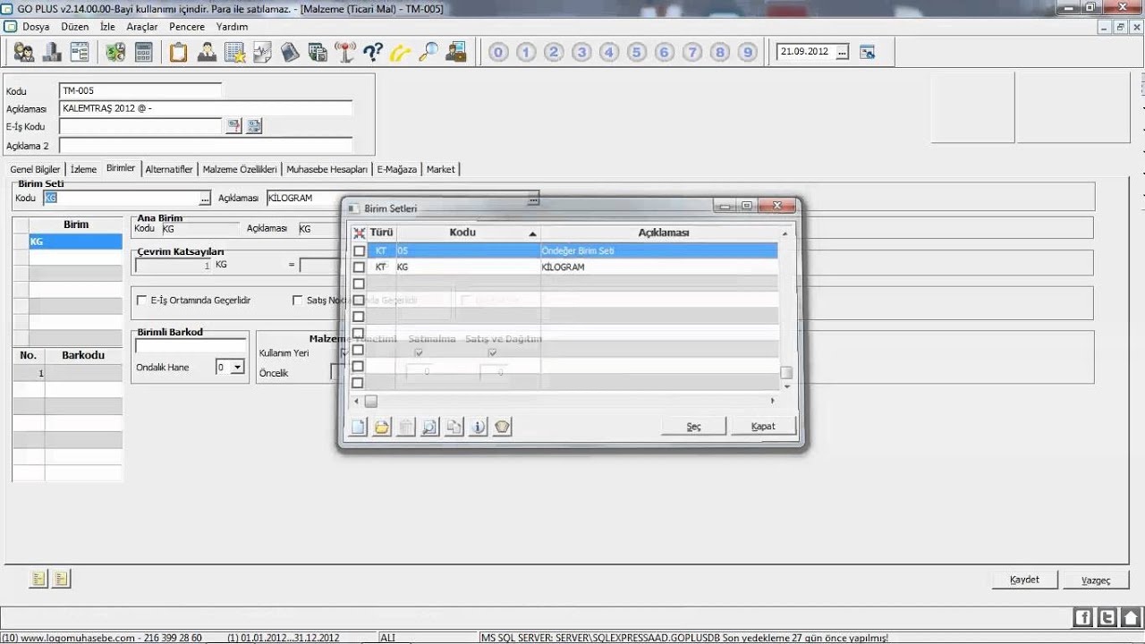
Task: Click the numbered circle 9 button
Action: click(x=748, y=52)
